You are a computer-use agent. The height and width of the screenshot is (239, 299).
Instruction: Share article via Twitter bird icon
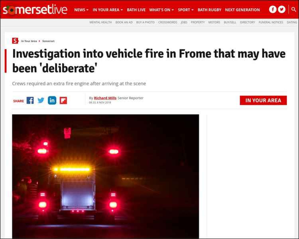[x=41, y=100]
